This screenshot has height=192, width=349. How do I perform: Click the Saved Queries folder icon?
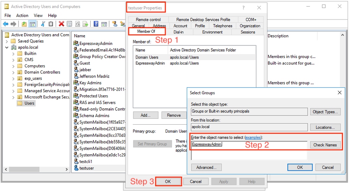click(13, 41)
